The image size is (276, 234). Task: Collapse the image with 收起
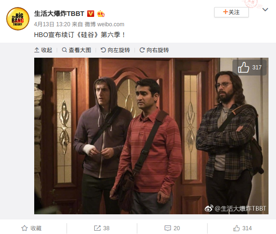[x=43, y=50]
